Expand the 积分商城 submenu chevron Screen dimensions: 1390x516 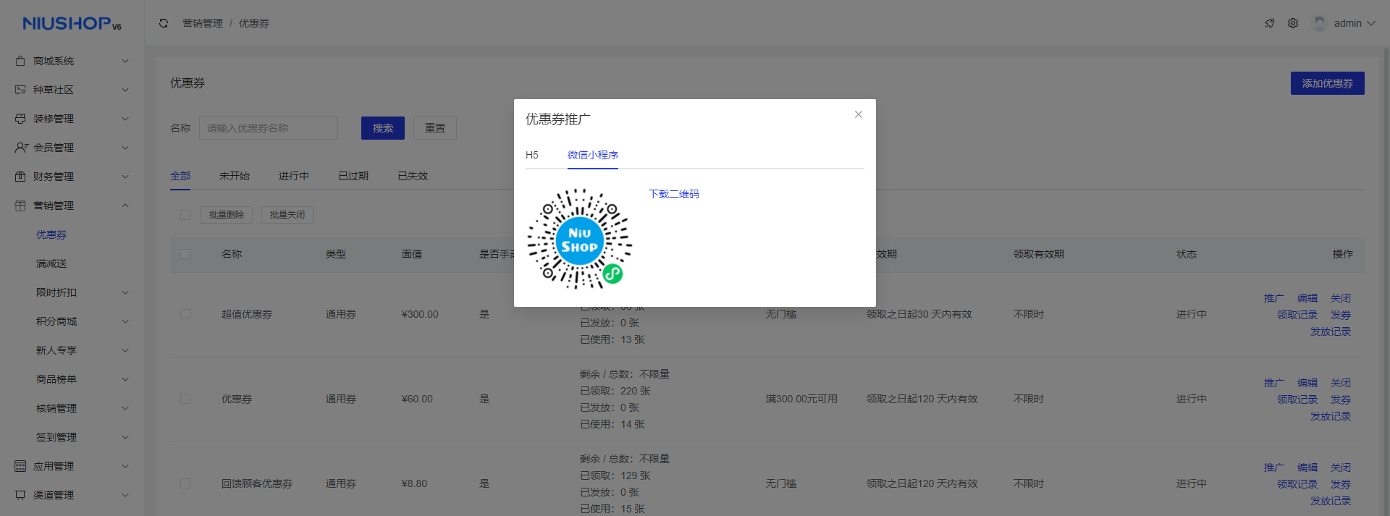click(125, 321)
